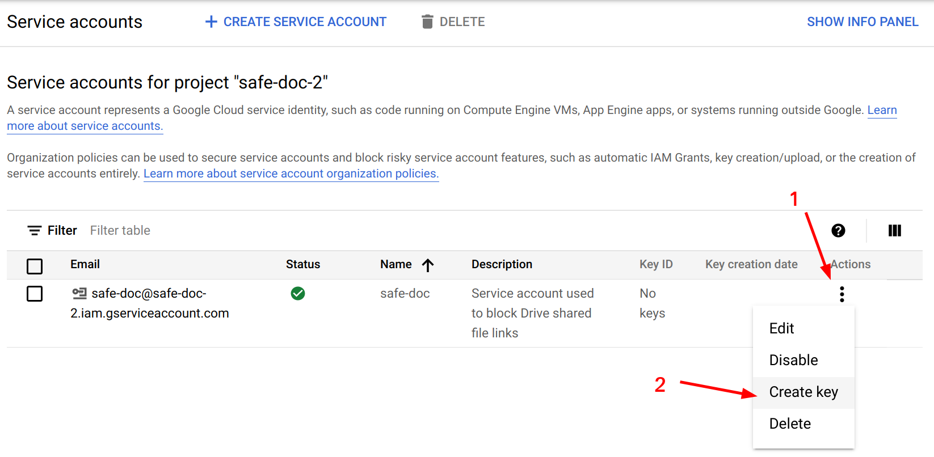Image resolution: width=934 pixels, height=457 pixels.
Task: Click the service account key icon beside email
Action: 79,293
